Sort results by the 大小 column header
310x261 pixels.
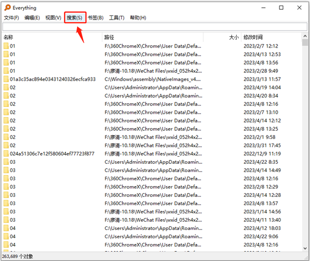[x=222, y=37]
